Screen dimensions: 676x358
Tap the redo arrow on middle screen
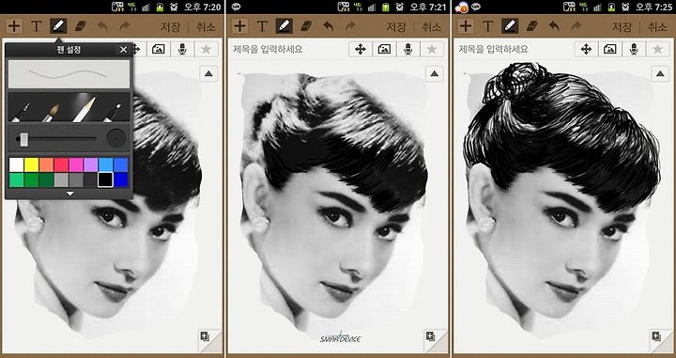pos(350,26)
